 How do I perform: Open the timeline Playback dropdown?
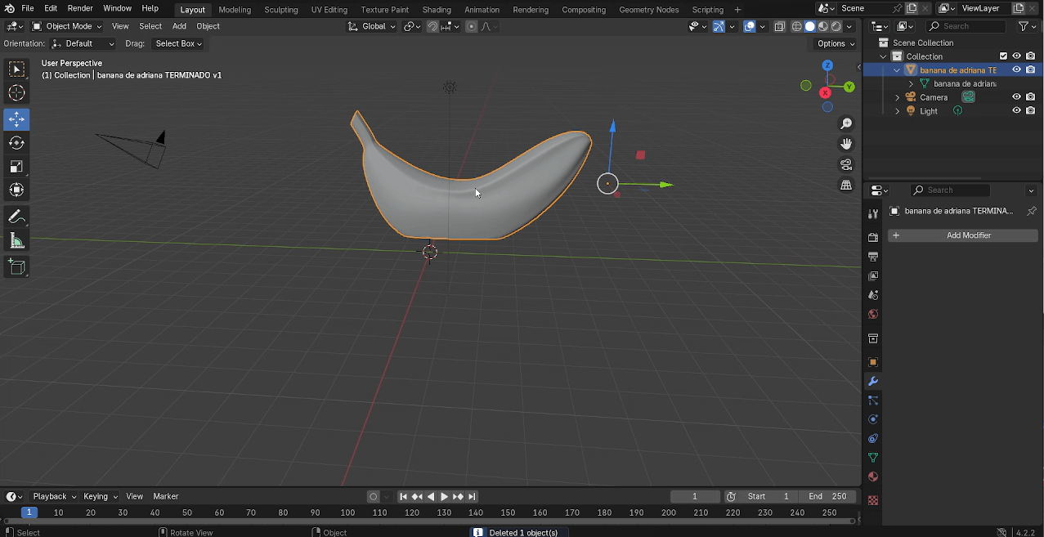(54, 496)
